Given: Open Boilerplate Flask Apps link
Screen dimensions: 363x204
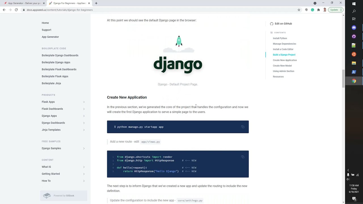Looking at the screenshot, I should point(55,76).
